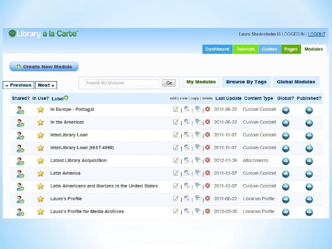Click star icon for Laura's Profile row

[41, 199]
